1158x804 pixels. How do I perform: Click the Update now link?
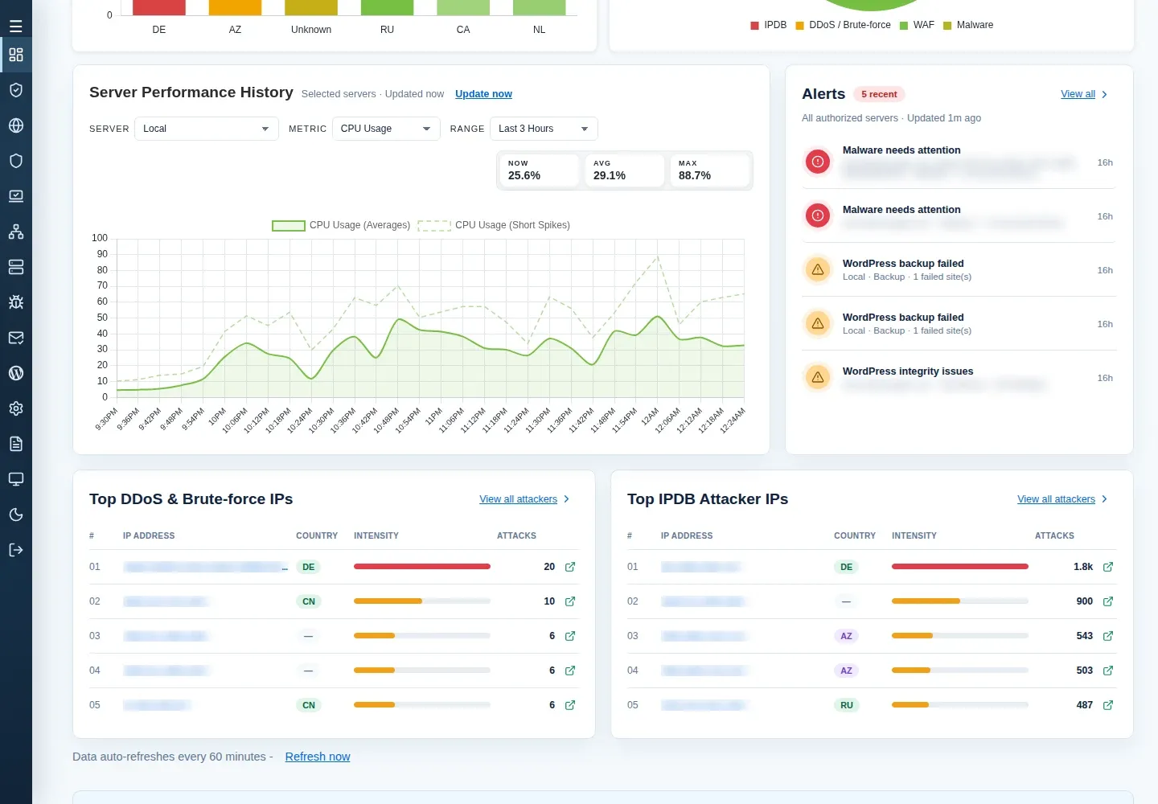coord(483,94)
